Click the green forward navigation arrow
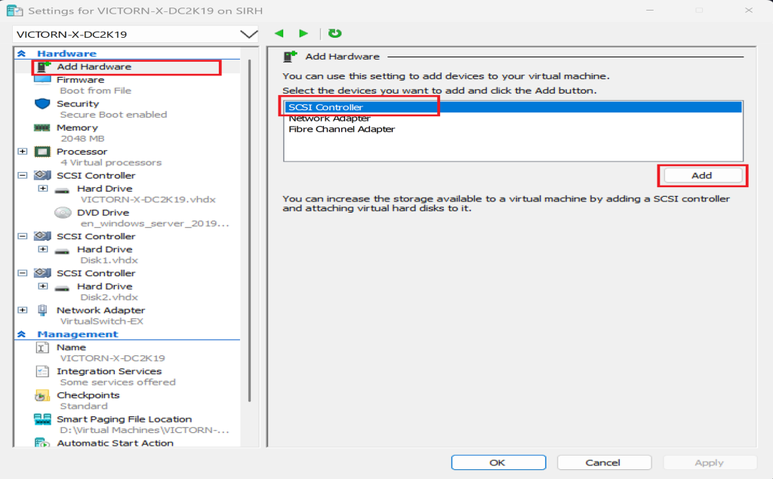This screenshot has width=773, height=479. pyautogui.click(x=303, y=34)
